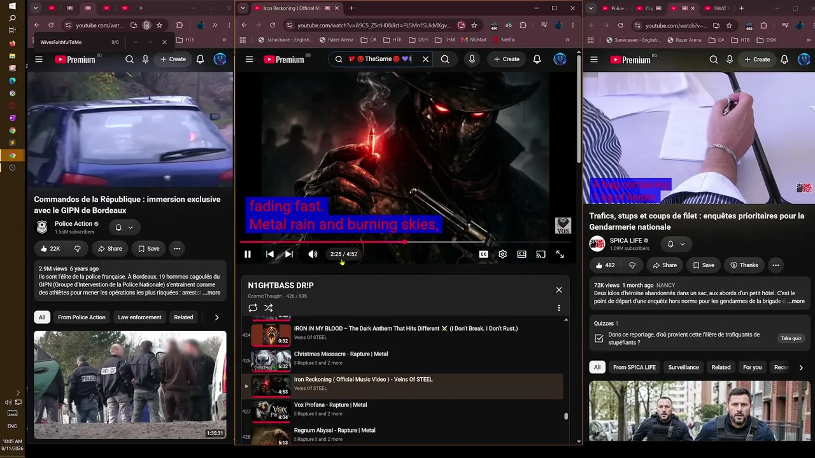Clear the search box in middle window
815x458 pixels.
425,59
